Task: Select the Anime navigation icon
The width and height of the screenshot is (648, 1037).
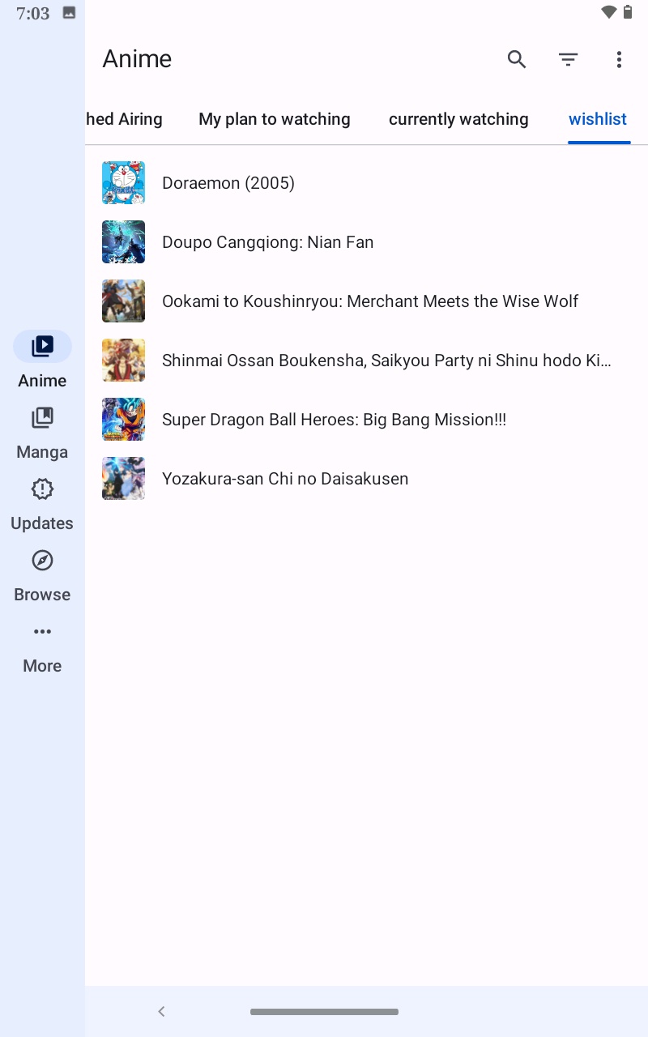Action: 42,347
